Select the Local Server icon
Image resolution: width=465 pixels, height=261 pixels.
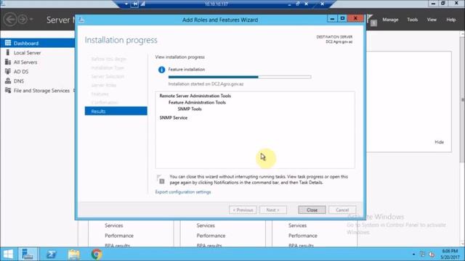[8, 52]
